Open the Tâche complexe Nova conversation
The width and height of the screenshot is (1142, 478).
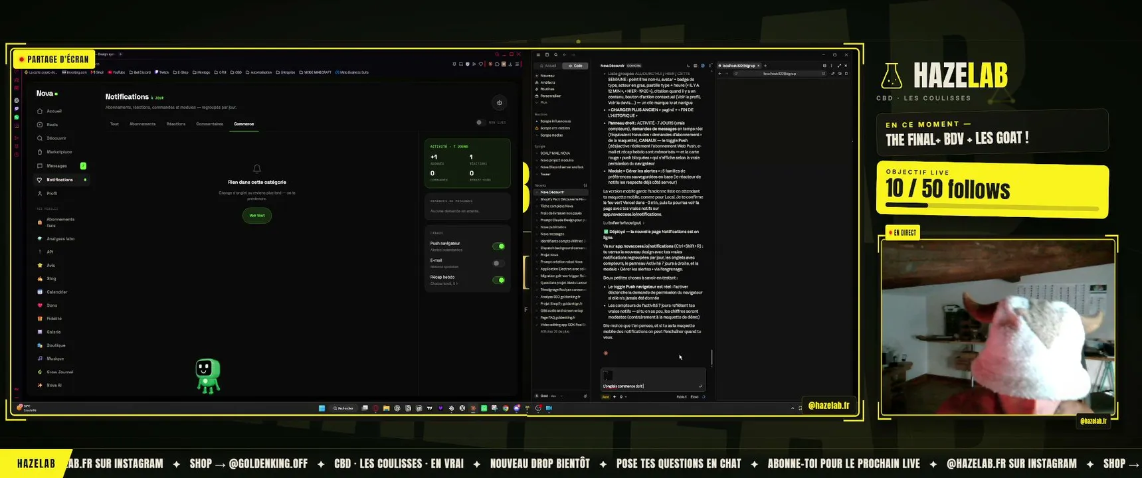tap(561, 206)
